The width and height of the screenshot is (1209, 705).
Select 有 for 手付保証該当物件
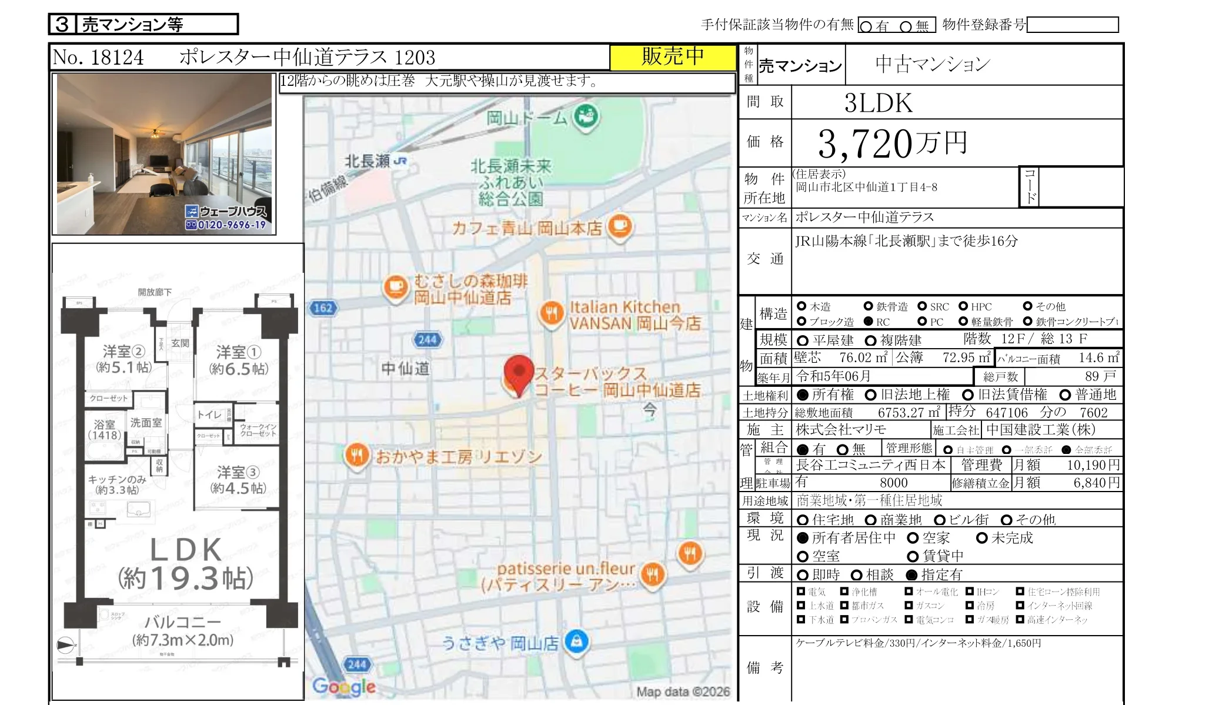(866, 26)
